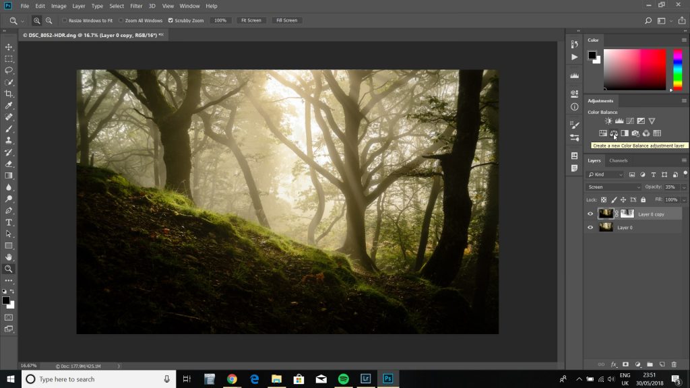Select the Move tool
The width and height of the screenshot is (690, 388).
pos(9,47)
